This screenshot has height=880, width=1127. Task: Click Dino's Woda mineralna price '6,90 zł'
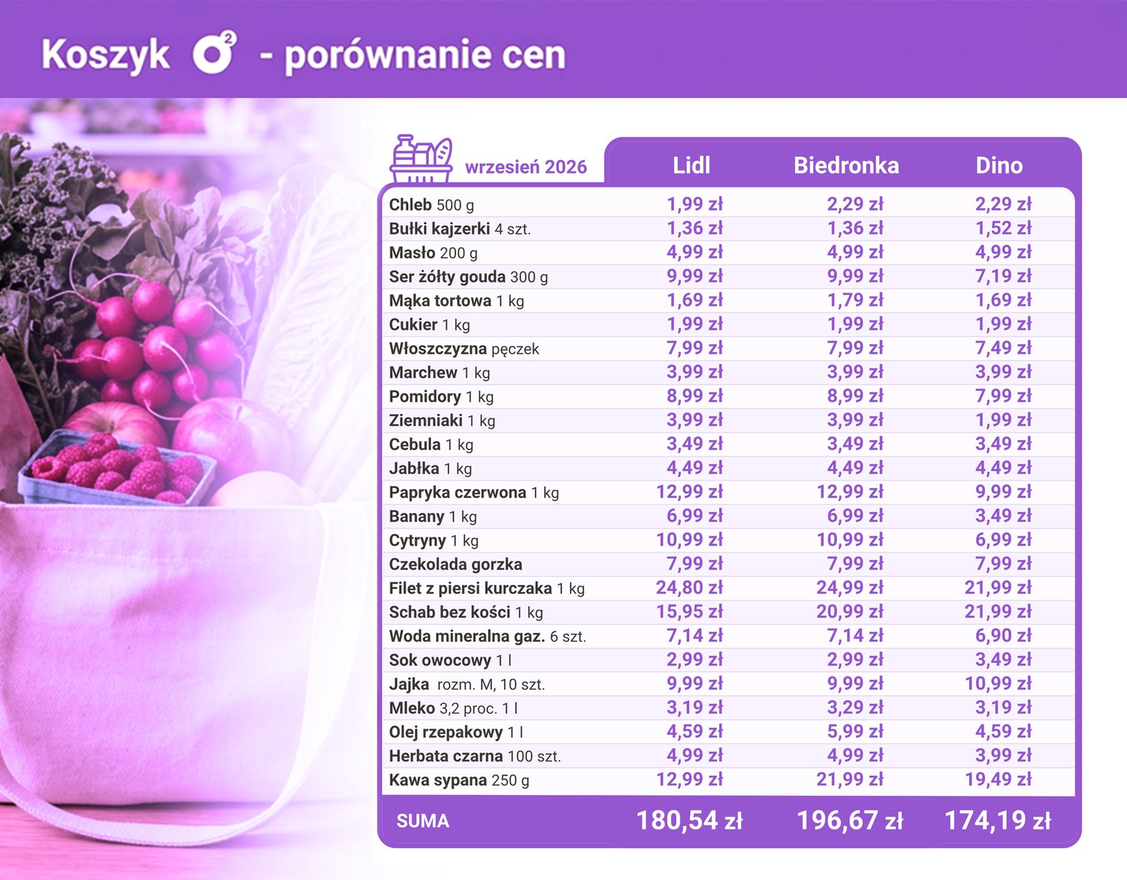[x=1003, y=635]
